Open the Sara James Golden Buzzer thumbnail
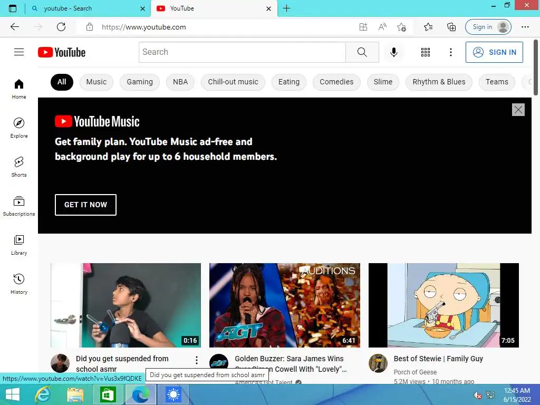Image resolution: width=540 pixels, height=405 pixels. click(285, 305)
